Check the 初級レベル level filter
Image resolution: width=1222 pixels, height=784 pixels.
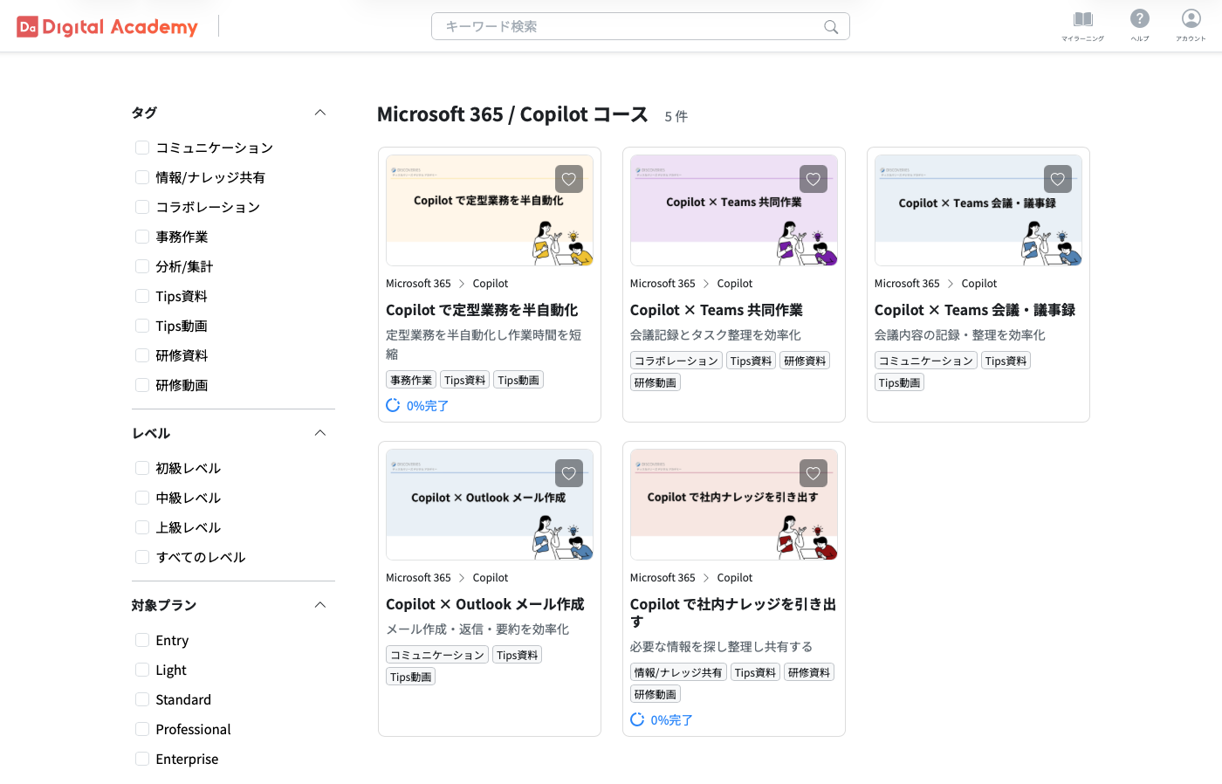(x=142, y=468)
